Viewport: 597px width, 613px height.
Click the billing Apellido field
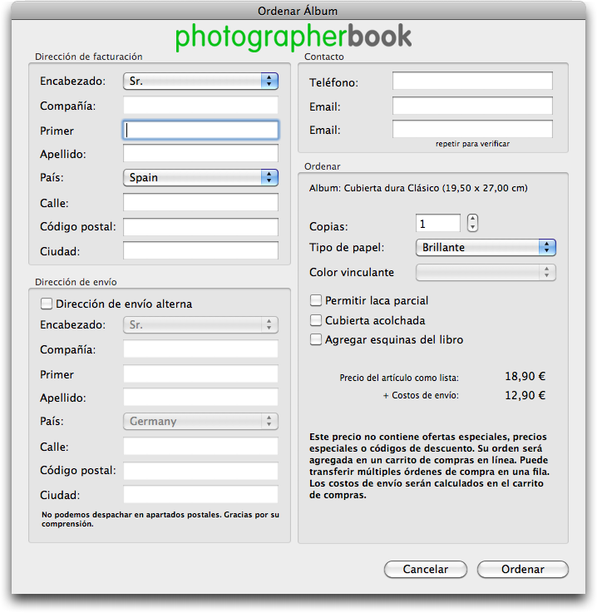pos(200,153)
